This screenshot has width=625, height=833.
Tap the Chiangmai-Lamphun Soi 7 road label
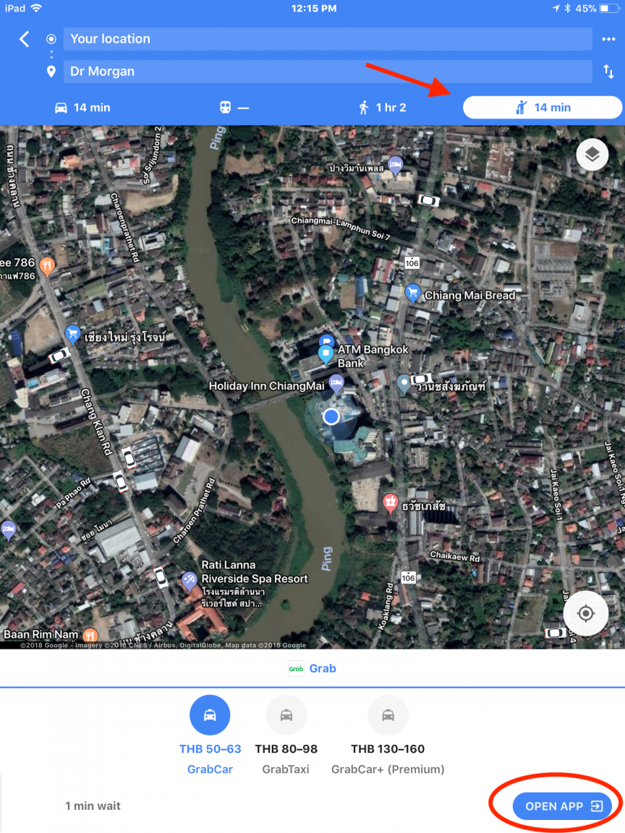tap(341, 228)
